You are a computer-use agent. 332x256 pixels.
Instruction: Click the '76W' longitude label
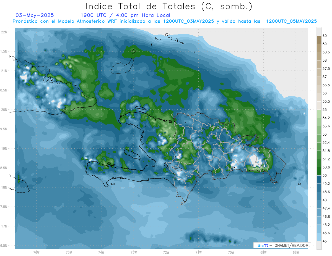[36, 252]
